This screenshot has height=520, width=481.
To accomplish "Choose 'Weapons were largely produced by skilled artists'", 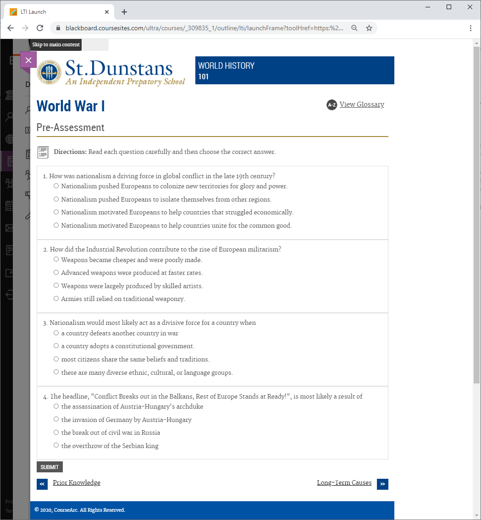I will click(x=56, y=285).
